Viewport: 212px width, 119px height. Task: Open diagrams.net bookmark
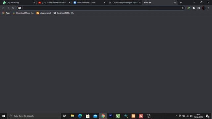[x=44, y=13]
